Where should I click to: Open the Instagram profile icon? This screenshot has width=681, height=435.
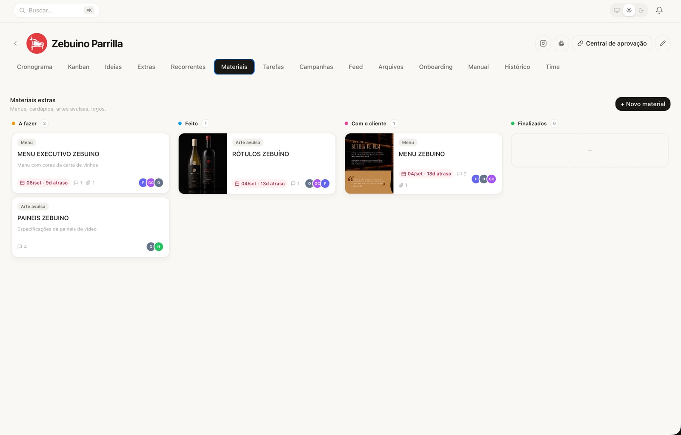(543, 43)
